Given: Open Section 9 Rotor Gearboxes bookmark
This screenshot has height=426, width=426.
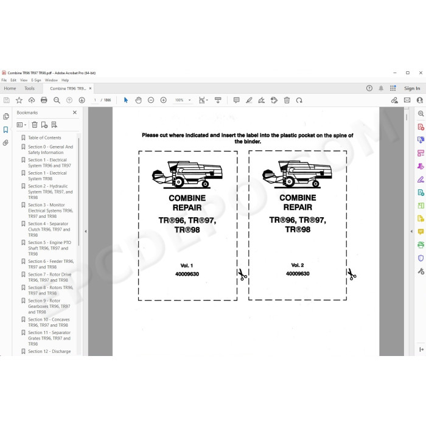Looking at the screenshot, I should [x=49, y=306].
